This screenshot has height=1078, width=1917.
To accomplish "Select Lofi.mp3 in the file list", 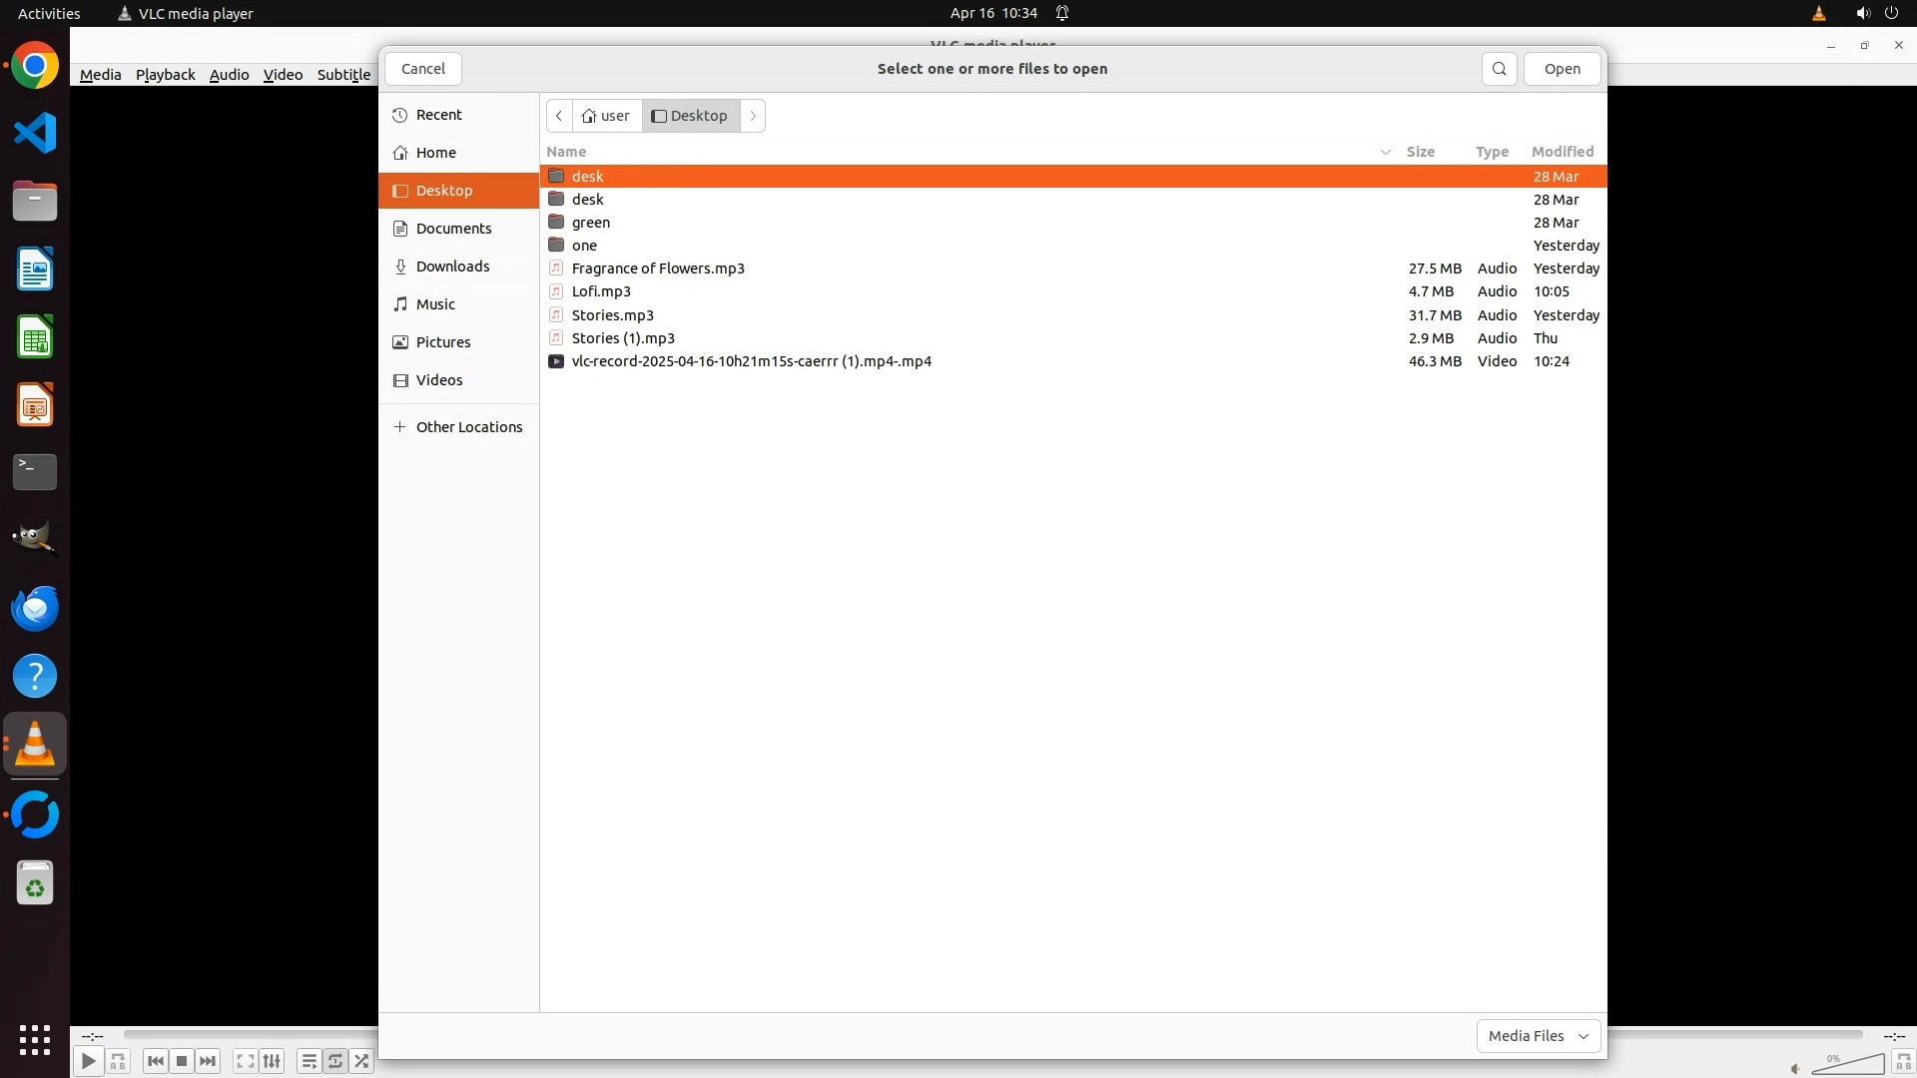I will 601,291.
